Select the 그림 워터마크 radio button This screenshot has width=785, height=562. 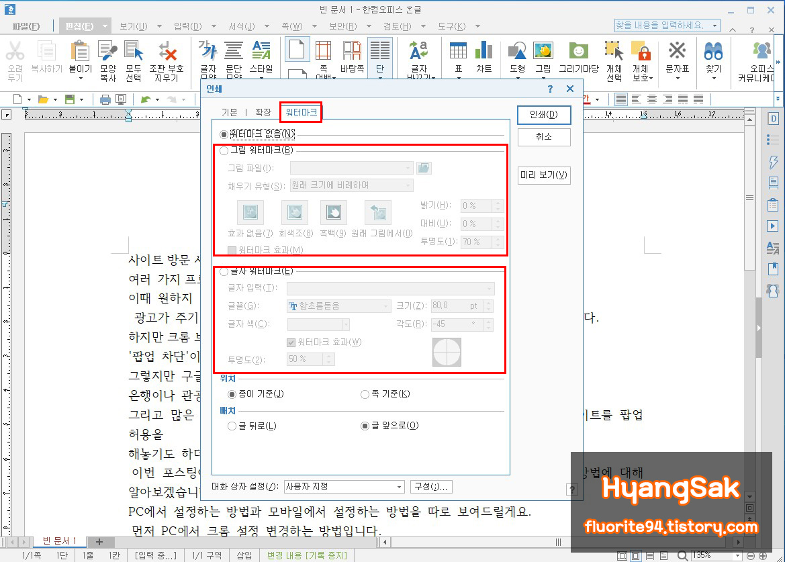point(224,150)
